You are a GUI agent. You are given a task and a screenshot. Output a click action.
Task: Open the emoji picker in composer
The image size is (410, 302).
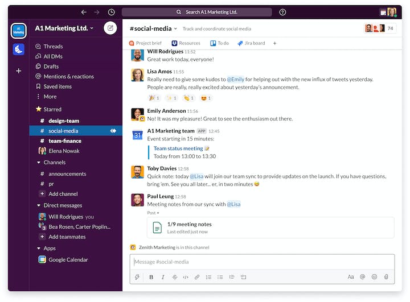375,276
